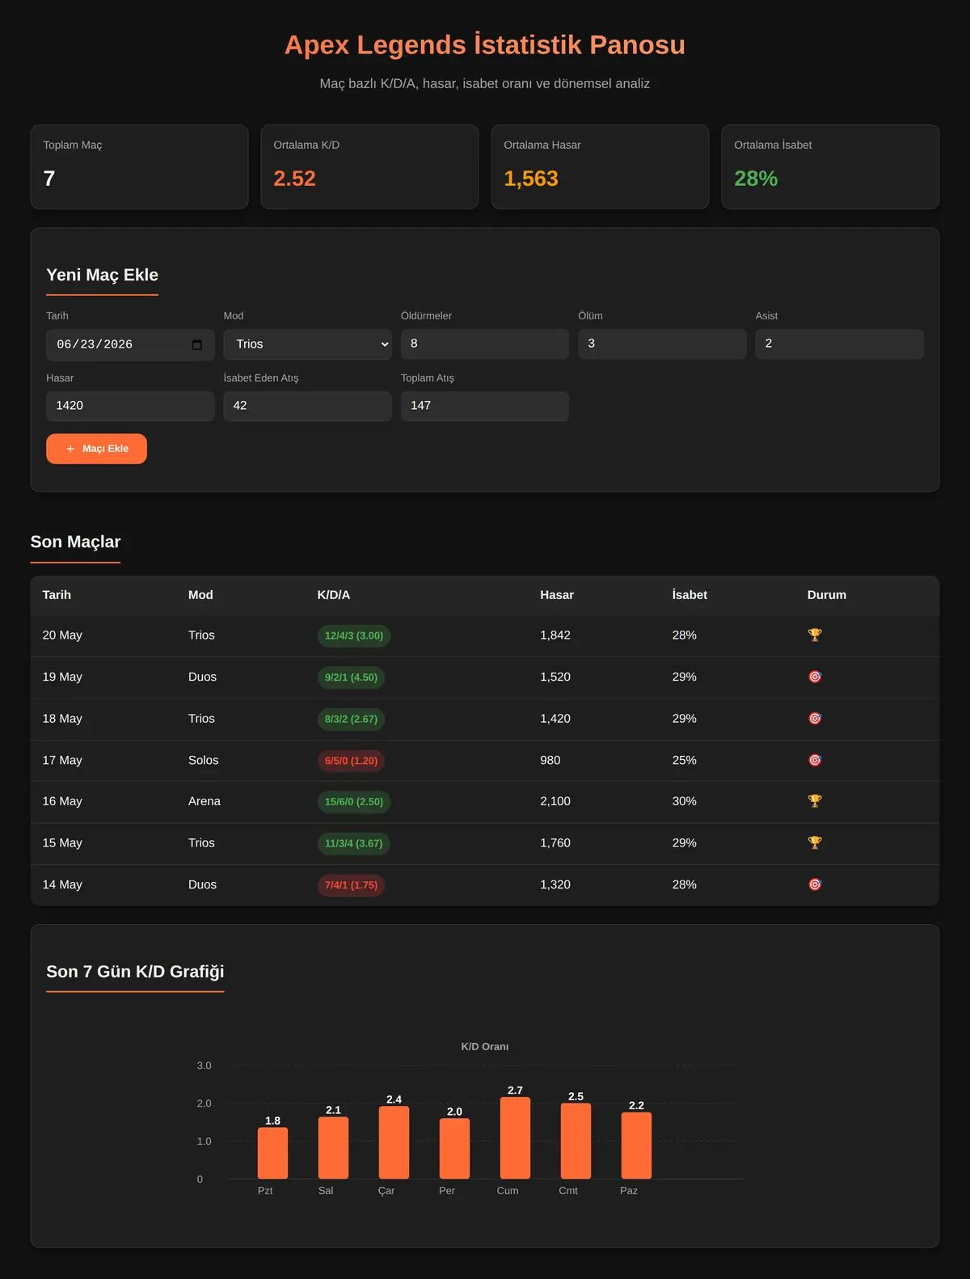Focus the Hasar input showing 1420
Screen dimensions: 970x1279
coord(130,406)
